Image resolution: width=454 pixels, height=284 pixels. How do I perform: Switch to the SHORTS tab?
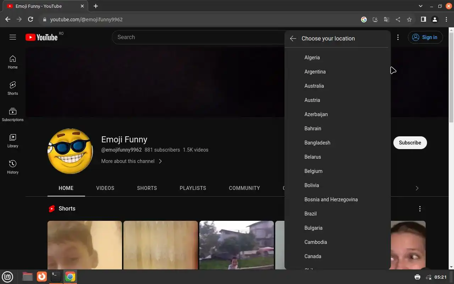coord(147,188)
